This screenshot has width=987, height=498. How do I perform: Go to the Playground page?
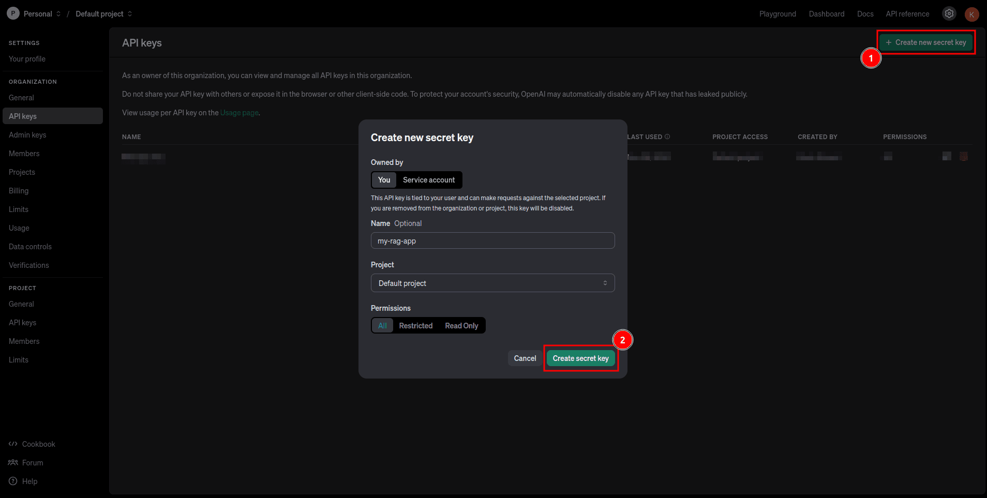[777, 14]
